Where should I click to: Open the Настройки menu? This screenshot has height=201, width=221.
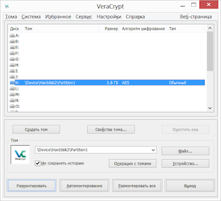[x=109, y=17]
